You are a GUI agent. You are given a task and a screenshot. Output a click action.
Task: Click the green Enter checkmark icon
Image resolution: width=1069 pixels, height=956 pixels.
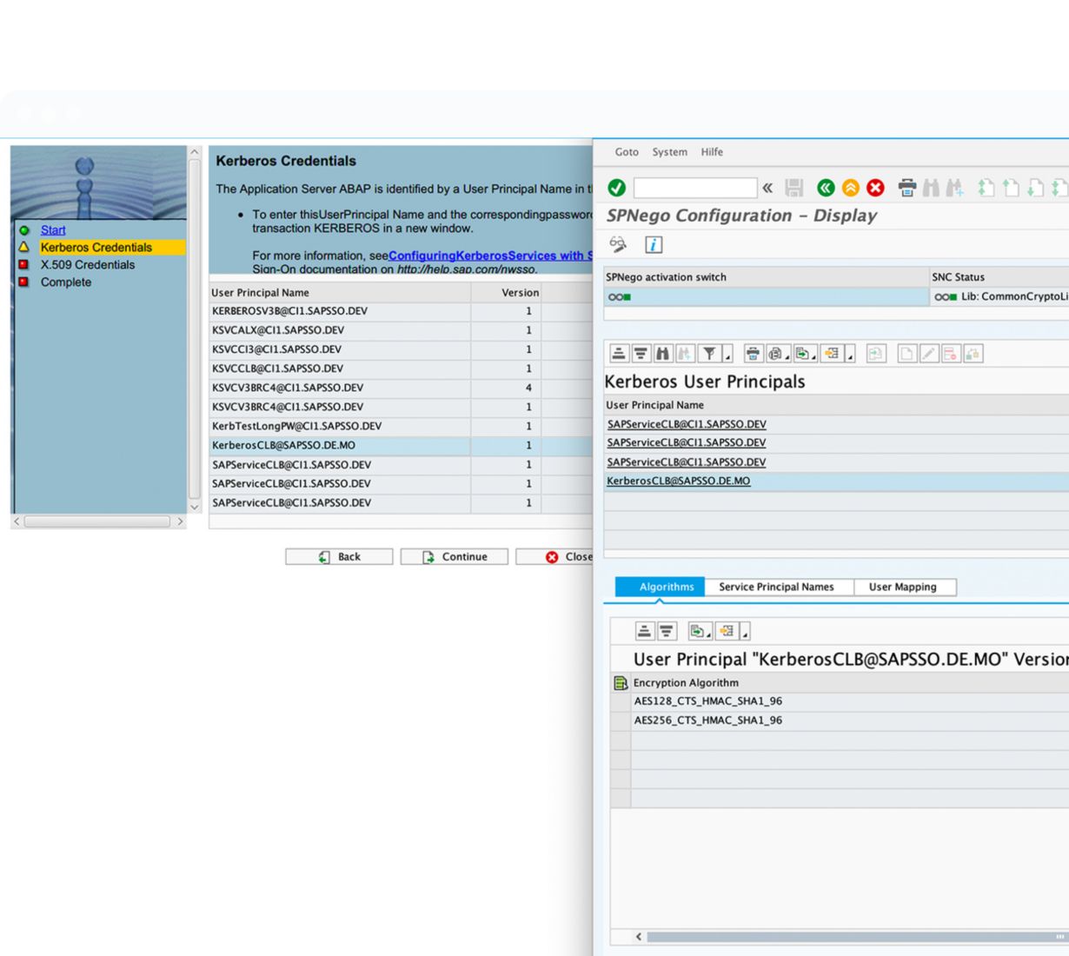point(616,188)
